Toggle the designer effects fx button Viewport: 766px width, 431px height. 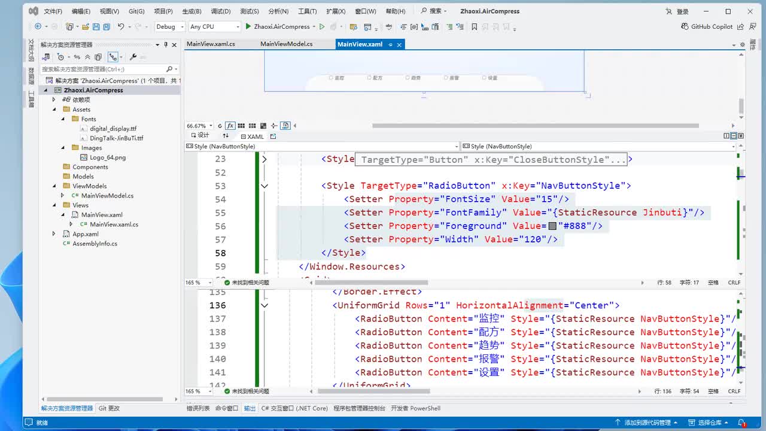[x=230, y=126]
